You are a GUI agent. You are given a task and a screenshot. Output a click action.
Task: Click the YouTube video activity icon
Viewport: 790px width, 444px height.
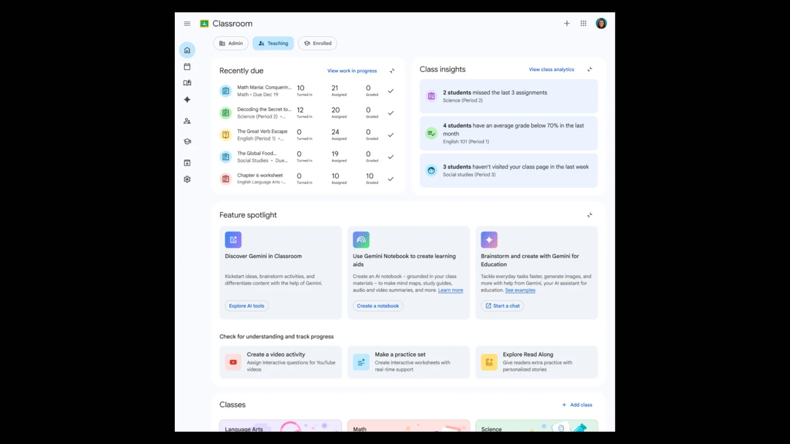pos(233,362)
